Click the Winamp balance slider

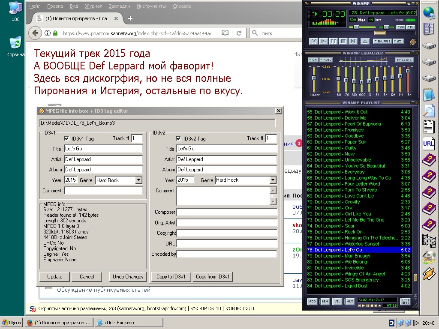(385, 27)
